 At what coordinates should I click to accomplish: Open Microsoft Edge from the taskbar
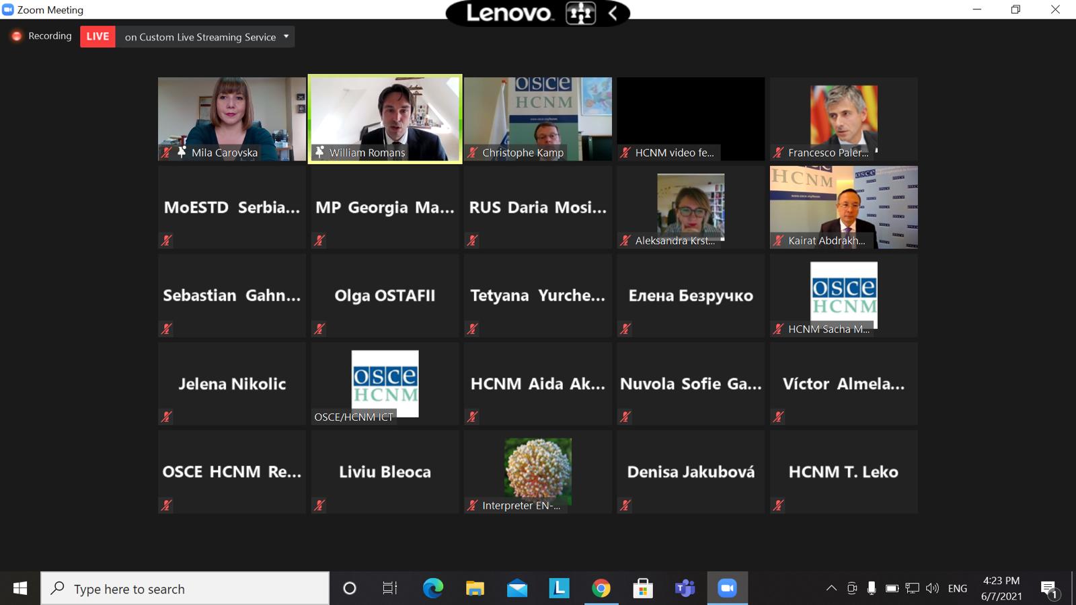coord(432,589)
